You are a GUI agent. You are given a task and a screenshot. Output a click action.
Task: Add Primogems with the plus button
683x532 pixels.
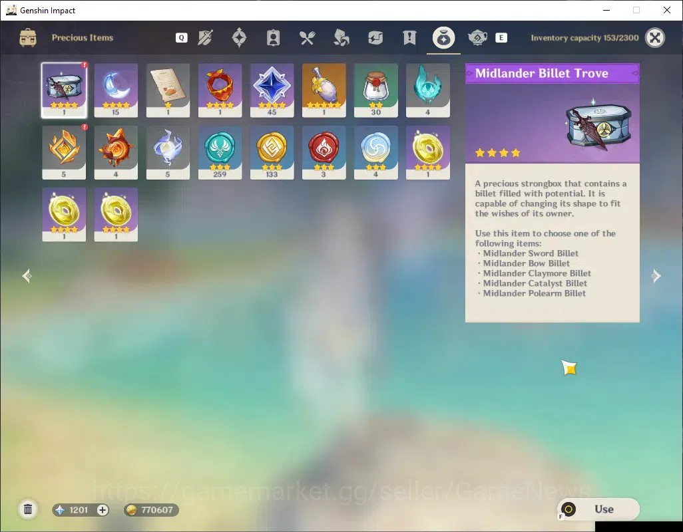103,510
